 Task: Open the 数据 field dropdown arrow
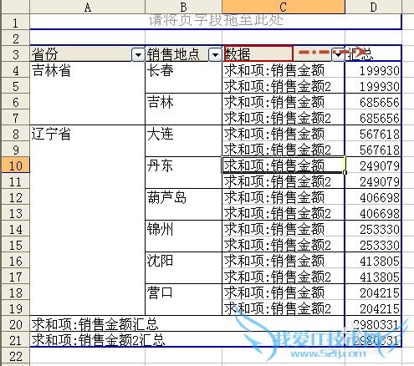pos(338,54)
